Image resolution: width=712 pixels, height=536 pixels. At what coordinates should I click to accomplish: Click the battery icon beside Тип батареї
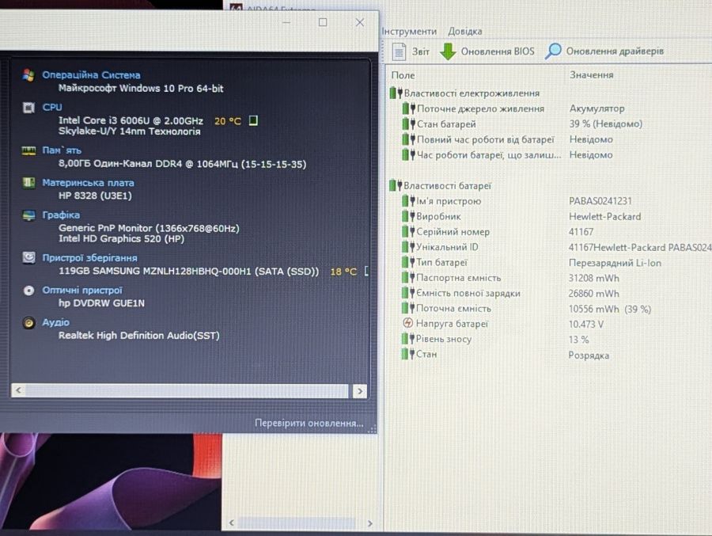(408, 262)
